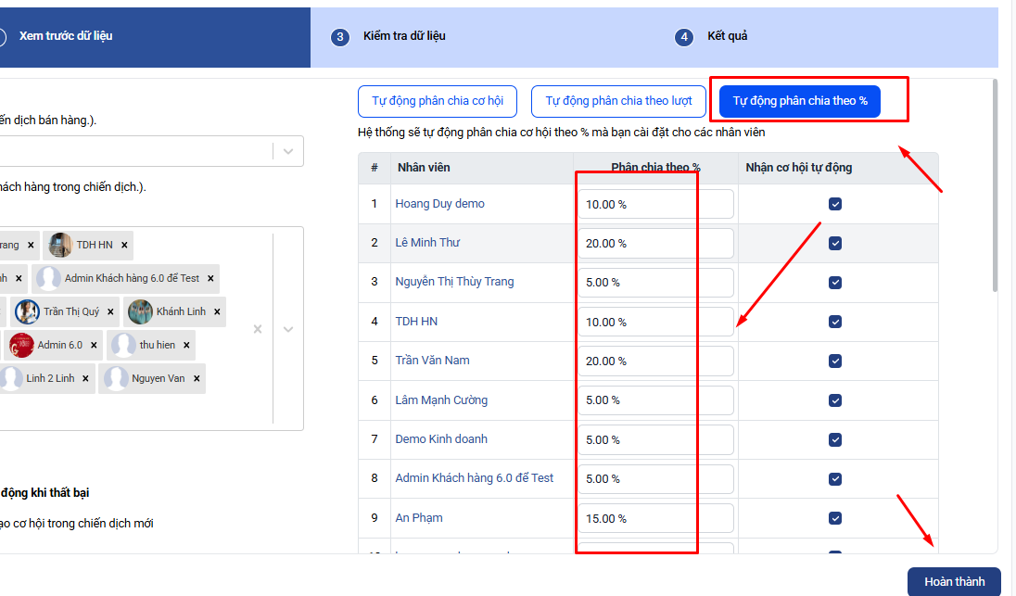Toggle auto-receive checkbox for An Phạm
Screen dimensions: 1016x596
835,518
